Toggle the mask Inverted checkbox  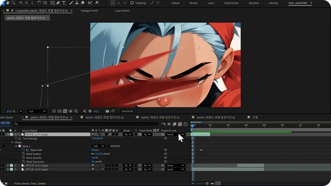click(x=108, y=146)
